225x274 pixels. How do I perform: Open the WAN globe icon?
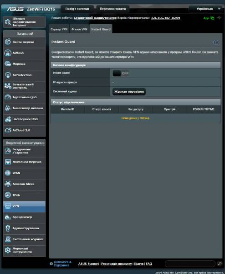click(x=8, y=173)
